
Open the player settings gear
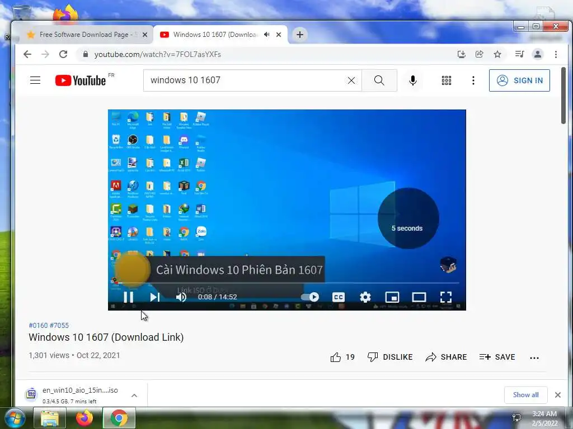pos(365,297)
